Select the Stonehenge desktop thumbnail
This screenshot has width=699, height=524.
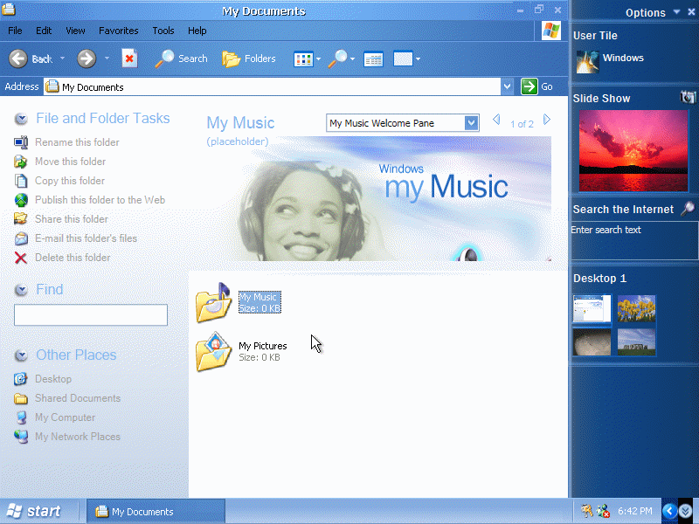[637, 342]
